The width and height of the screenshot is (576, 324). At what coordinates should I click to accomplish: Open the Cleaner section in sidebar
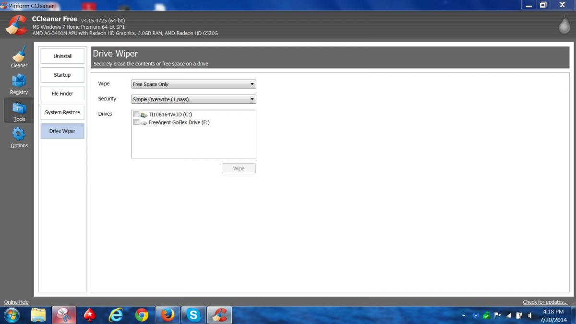pyautogui.click(x=19, y=57)
